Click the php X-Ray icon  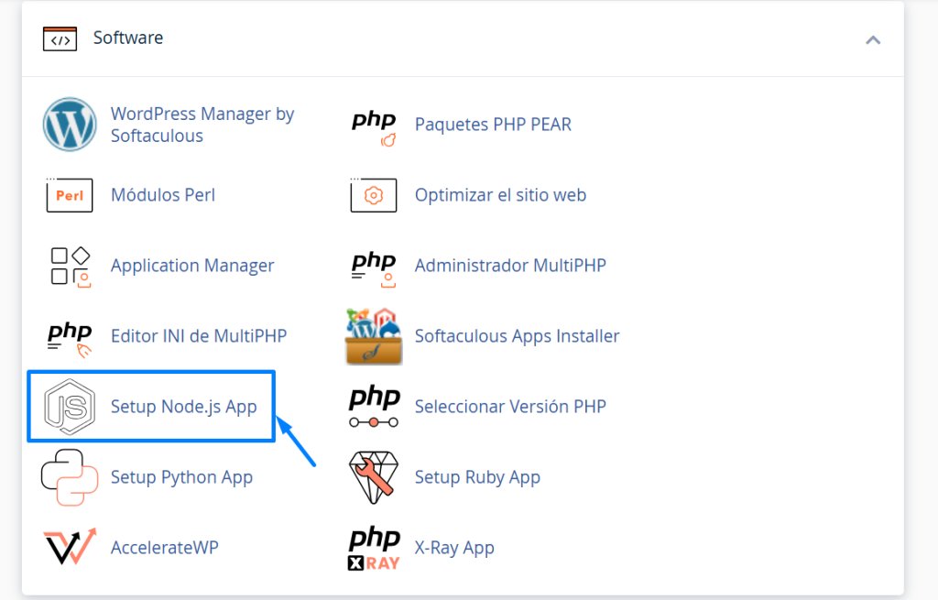pos(374,548)
